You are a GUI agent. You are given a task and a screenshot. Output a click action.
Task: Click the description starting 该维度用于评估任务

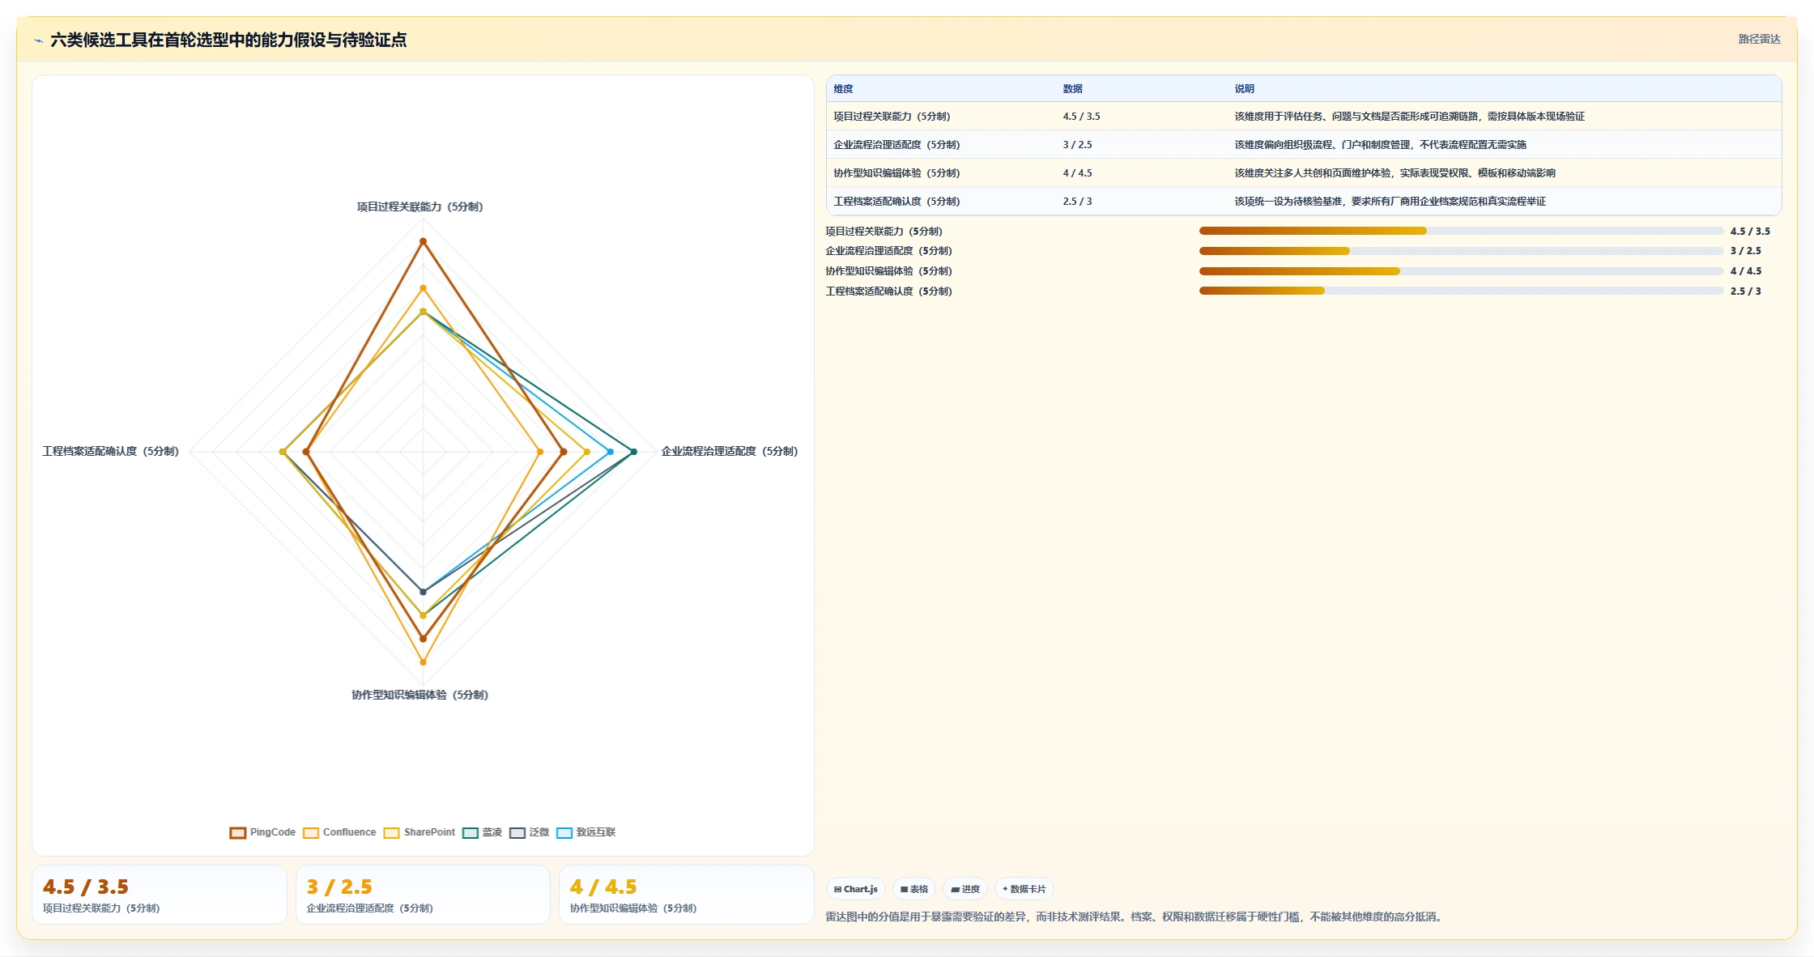[x=1409, y=117]
